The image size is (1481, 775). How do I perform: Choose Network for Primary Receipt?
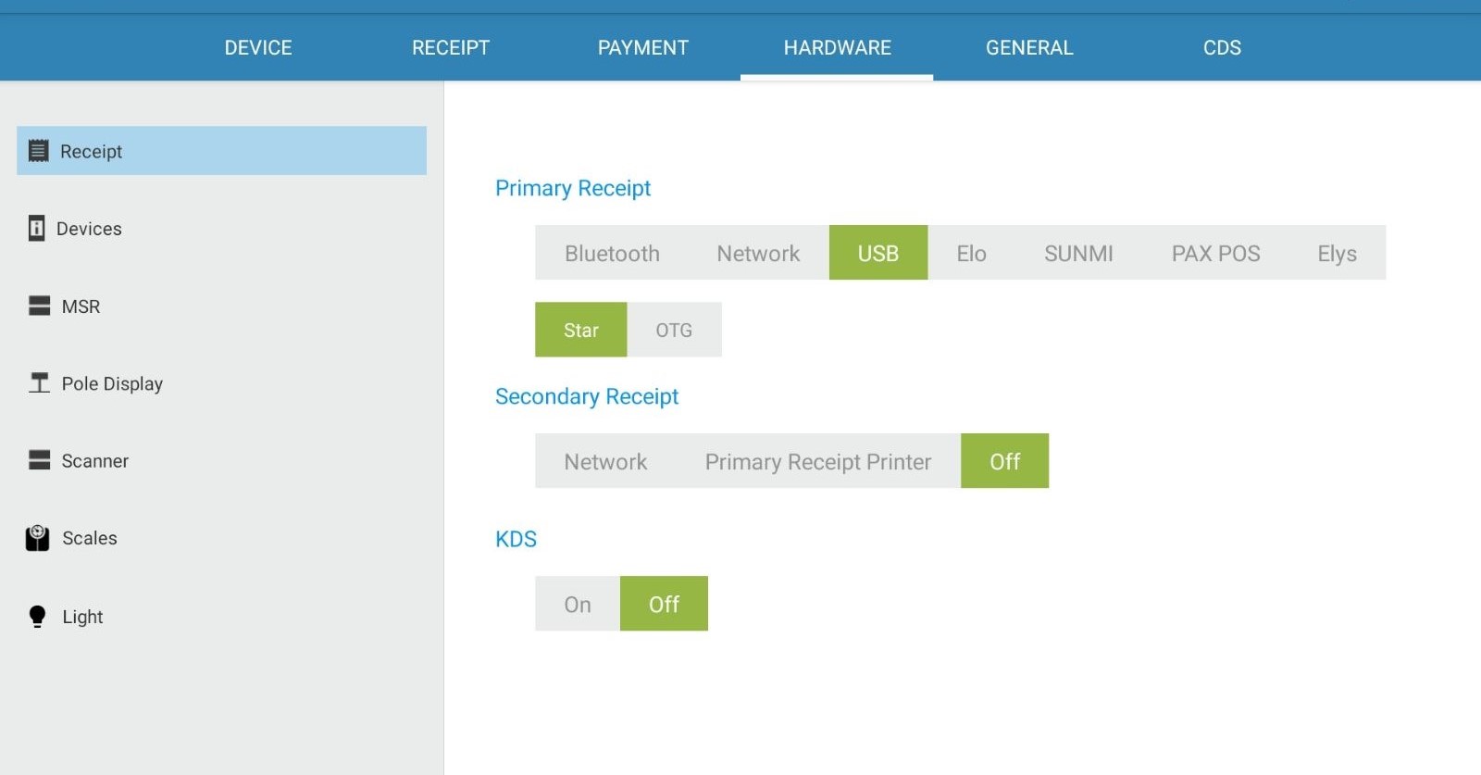click(758, 253)
